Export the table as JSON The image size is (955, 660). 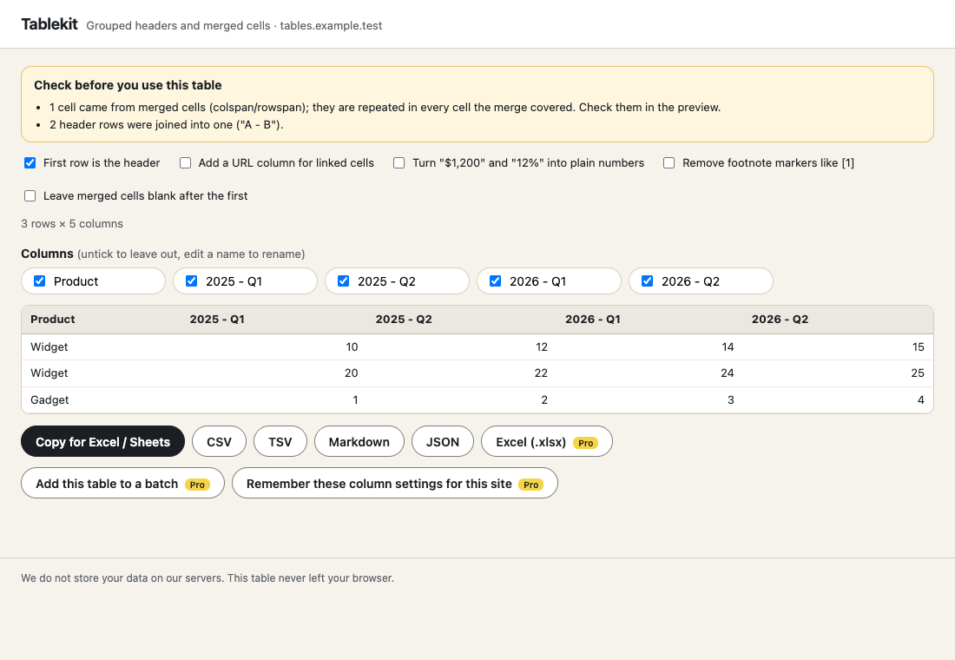click(x=443, y=441)
